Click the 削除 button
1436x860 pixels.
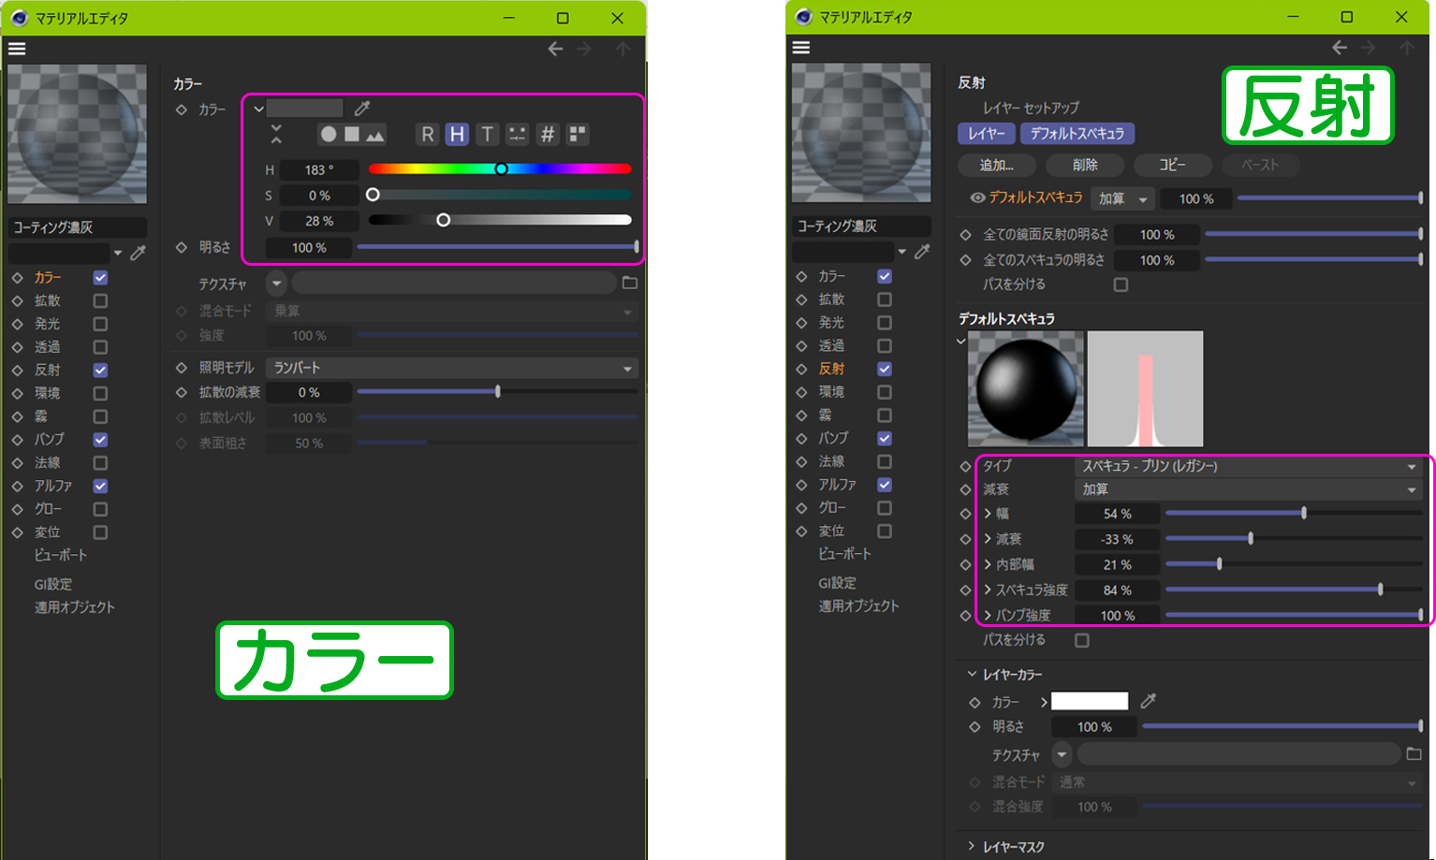click(1085, 166)
